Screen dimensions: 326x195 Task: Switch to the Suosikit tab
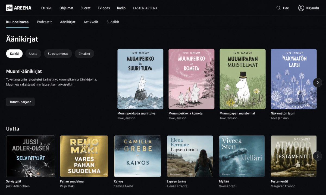click(113, 22)
